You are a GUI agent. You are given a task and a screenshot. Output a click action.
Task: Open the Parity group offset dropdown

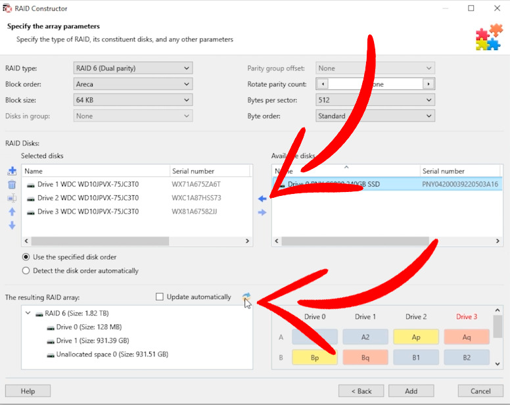click(375, 68)
